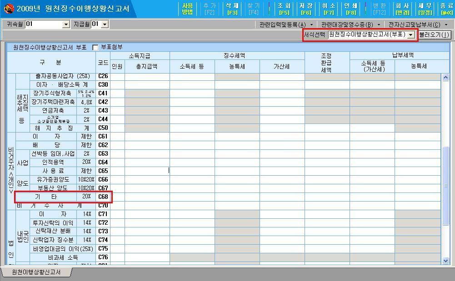Click the 인원 cell in row C61
The image size is (455, 281).
coord(118,137)
